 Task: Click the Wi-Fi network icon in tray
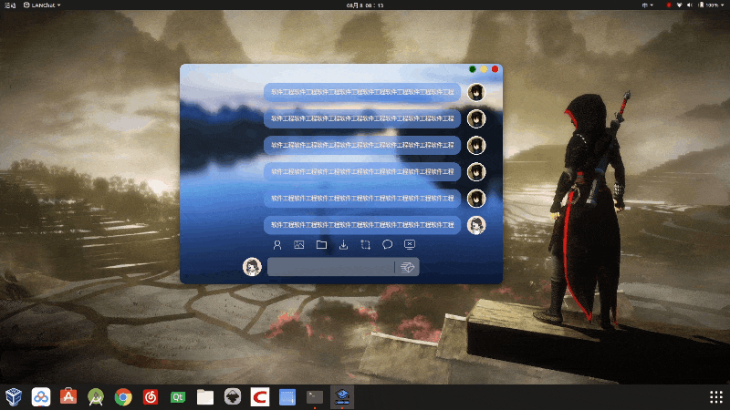point(679,5)
